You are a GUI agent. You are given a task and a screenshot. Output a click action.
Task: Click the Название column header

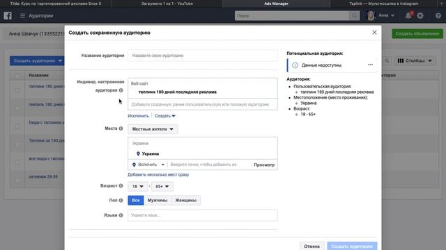(x=38, y=75)
